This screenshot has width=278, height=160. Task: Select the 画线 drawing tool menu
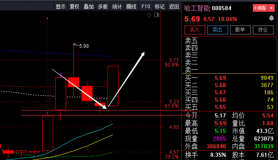tap(131, 6)
